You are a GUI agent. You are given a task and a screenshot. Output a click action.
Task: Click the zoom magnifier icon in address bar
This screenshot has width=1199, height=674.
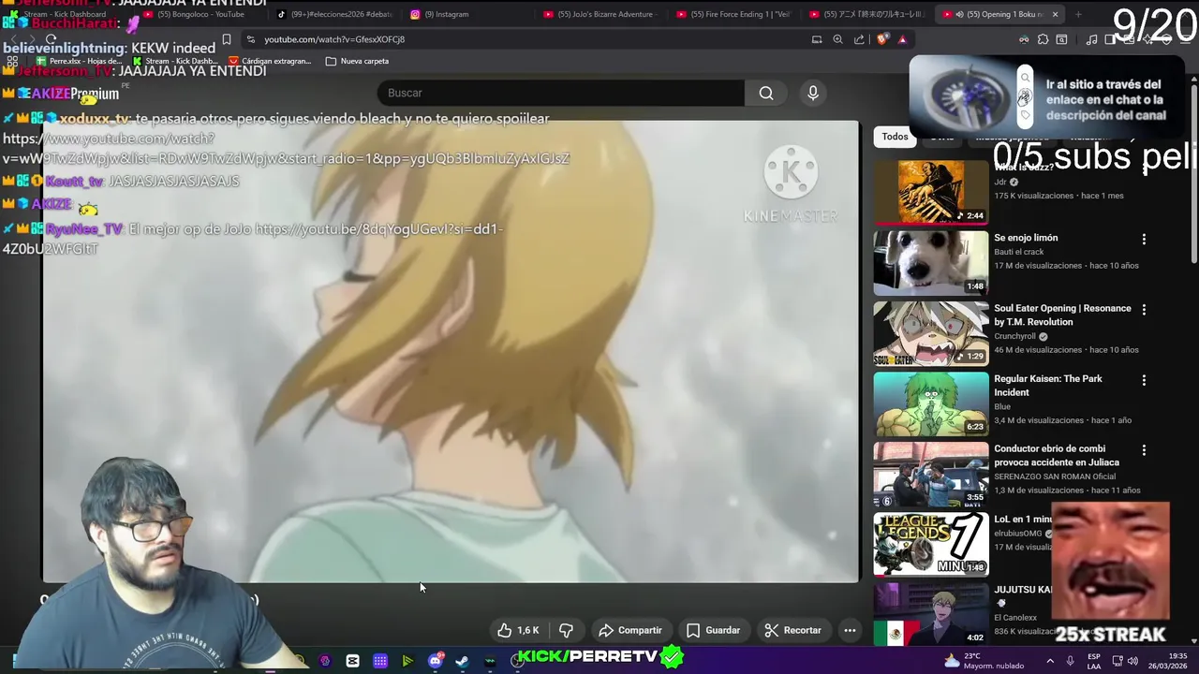click(x=837, y=39)
